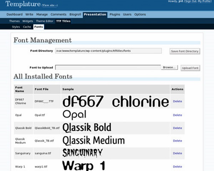Open the Theme Editor submenu

[x=45, y=21]
